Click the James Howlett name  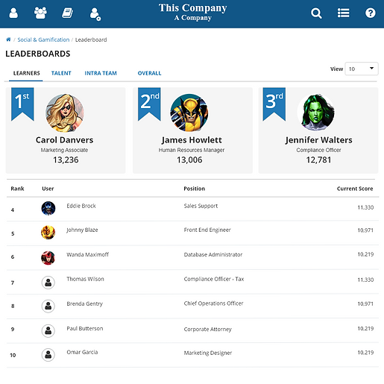pos(192,140)
